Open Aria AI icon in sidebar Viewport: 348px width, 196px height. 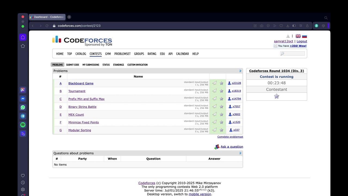23,90
